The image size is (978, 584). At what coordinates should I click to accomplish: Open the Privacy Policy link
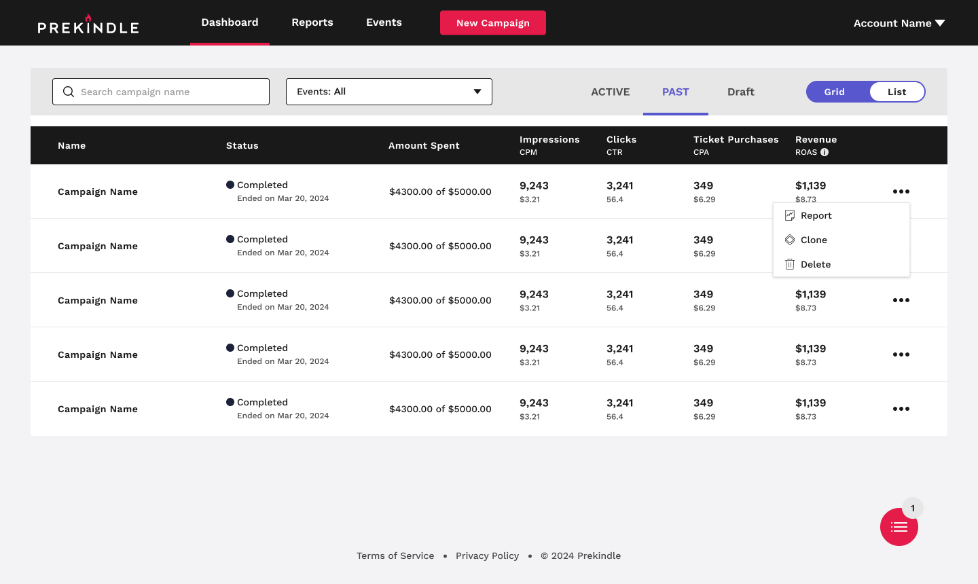487,555
